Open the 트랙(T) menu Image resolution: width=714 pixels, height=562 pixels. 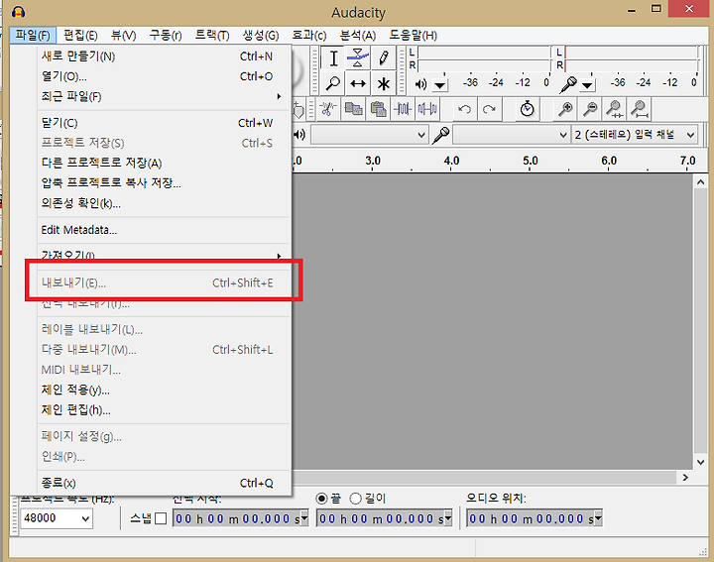[212, 35]
